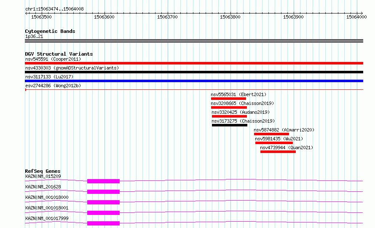Open variant nsv545591 (Cooper2011) label
The width and height of the screenshot is (375, 228).
click(53, 59)
